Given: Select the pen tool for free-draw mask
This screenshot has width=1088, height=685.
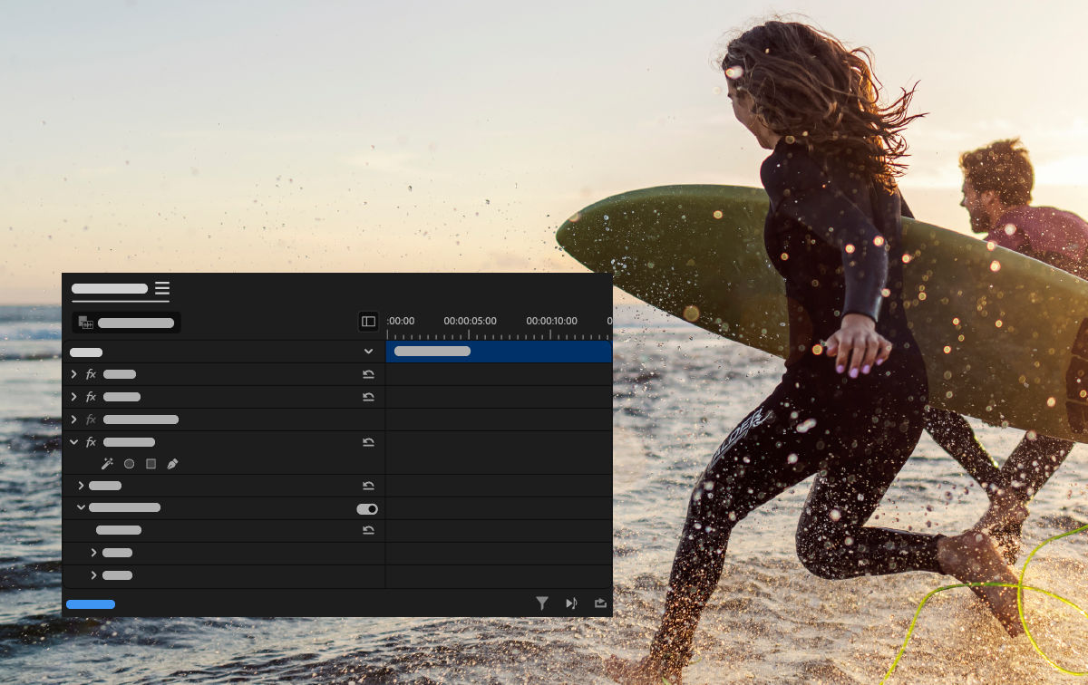Looking at the screenshot, I should point(172,464).
